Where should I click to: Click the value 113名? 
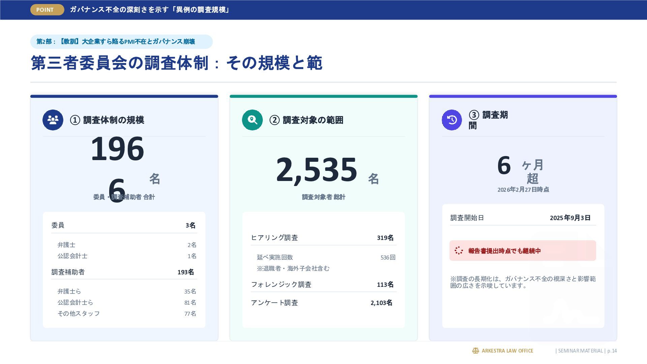tap(385, 285)
